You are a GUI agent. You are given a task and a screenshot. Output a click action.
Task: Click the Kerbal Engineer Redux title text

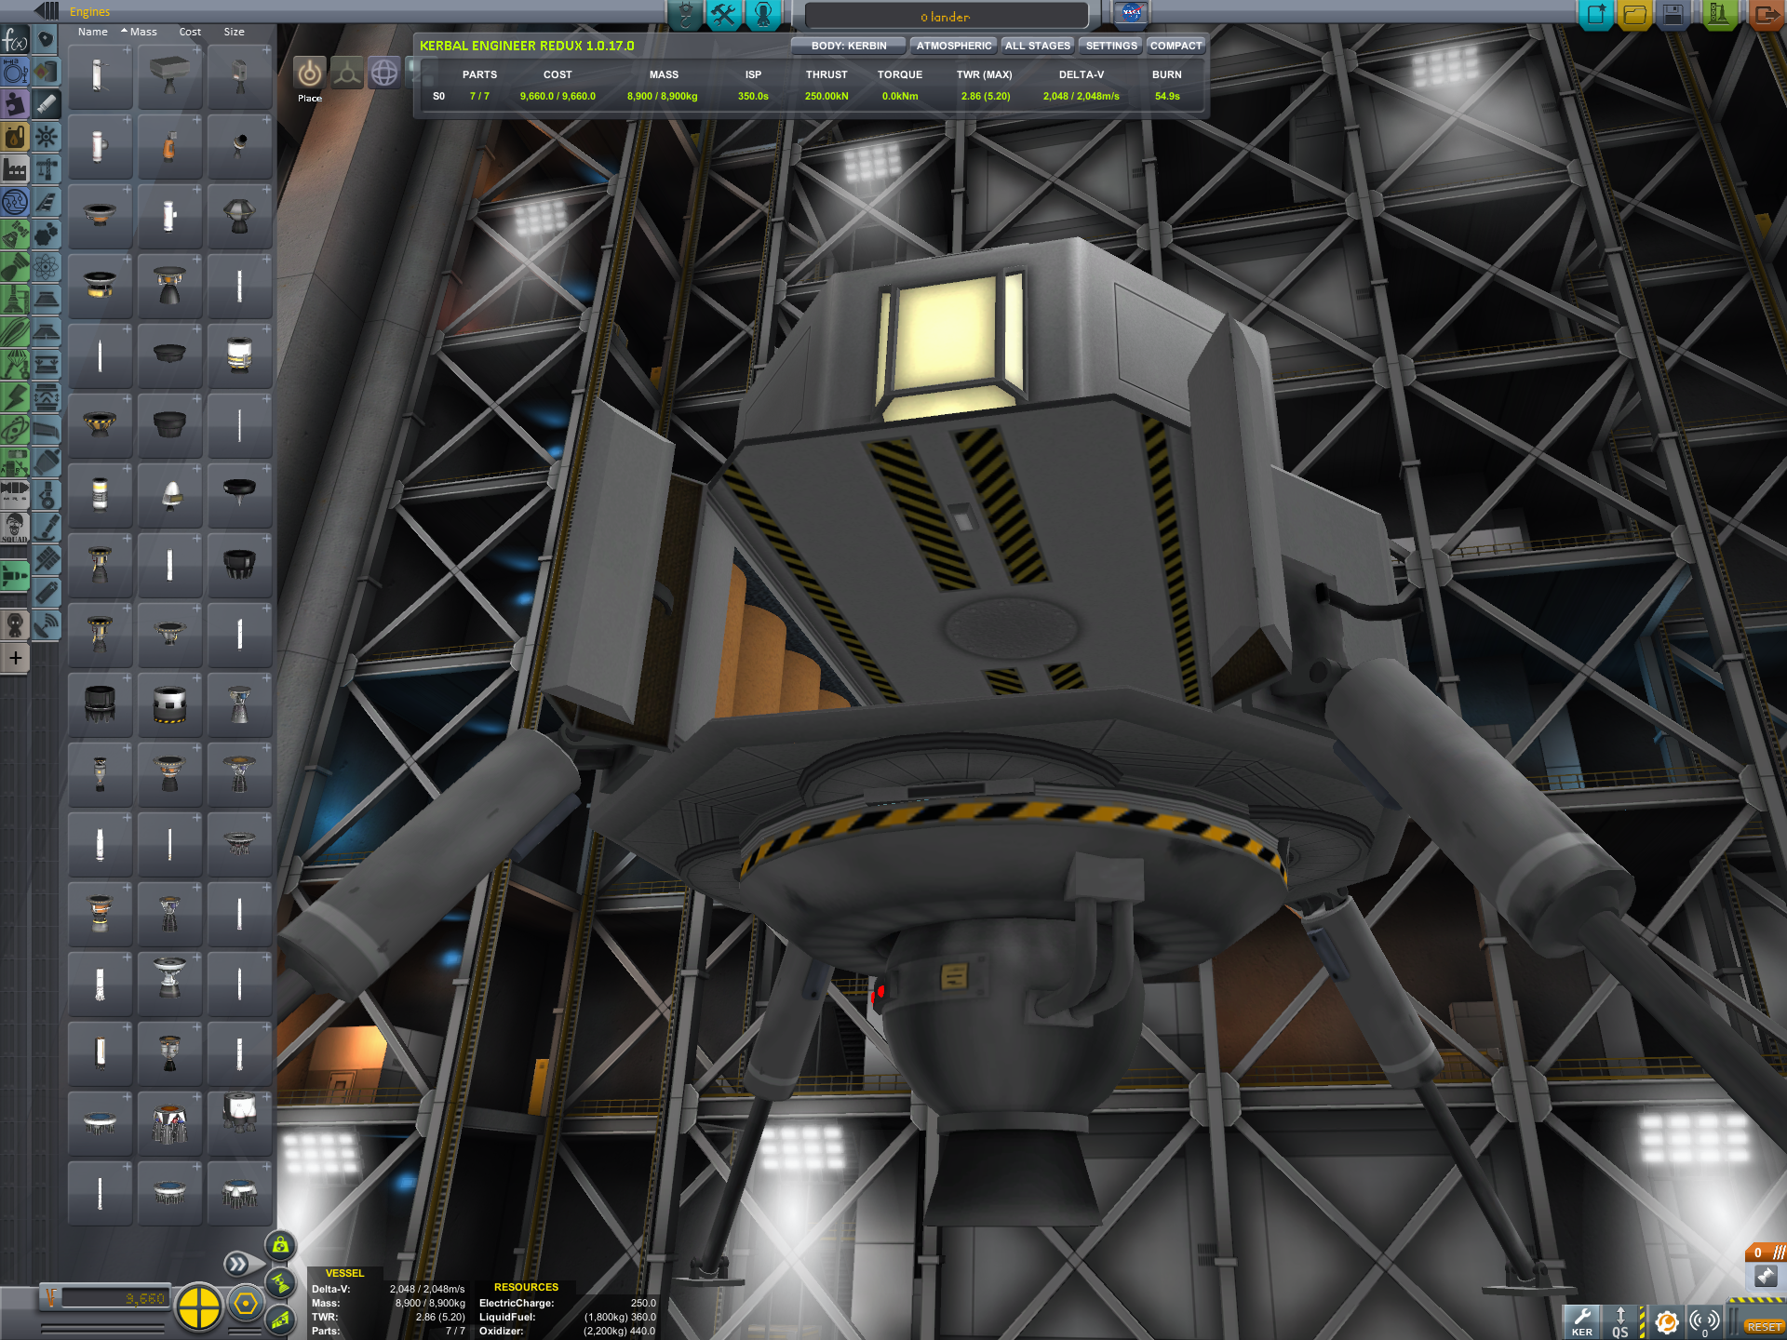(527, 46)
